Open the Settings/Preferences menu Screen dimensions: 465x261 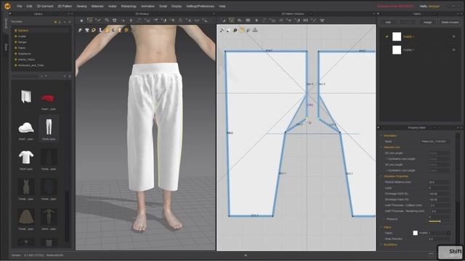coord(201,7)
